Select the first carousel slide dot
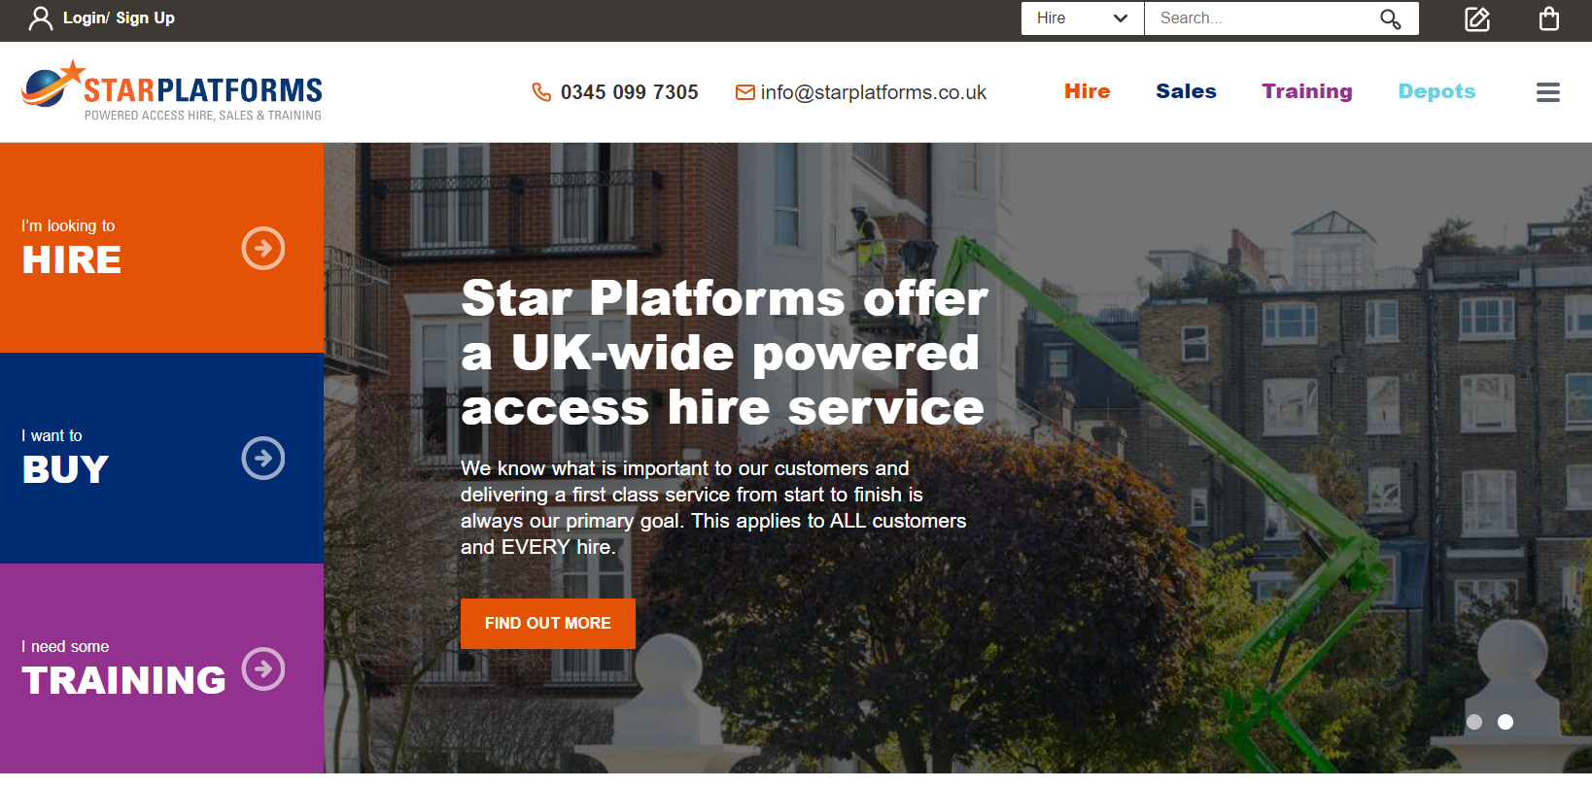1592x788 pixels. coord(1474,722)
